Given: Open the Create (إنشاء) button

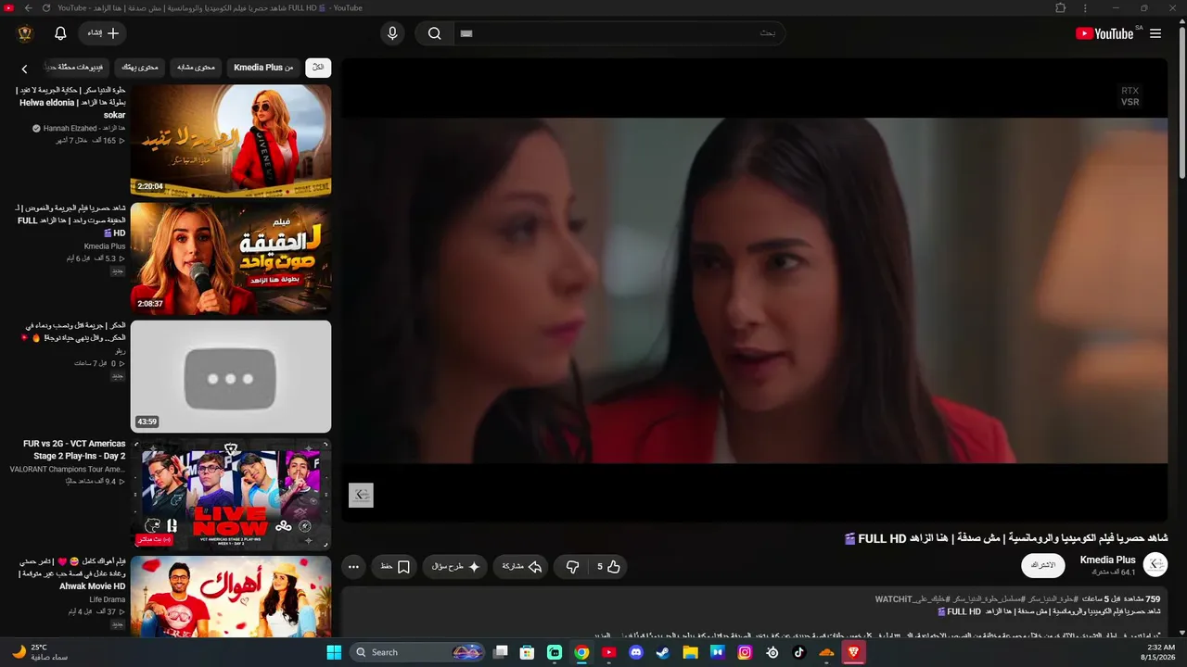Looking at the screenshot, I should 103,33.
